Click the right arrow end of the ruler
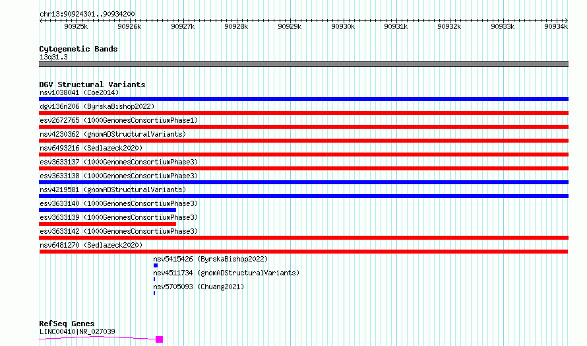The width and height of the screenshot is (587, 346). pyautogui.click(x=567, y=21)
